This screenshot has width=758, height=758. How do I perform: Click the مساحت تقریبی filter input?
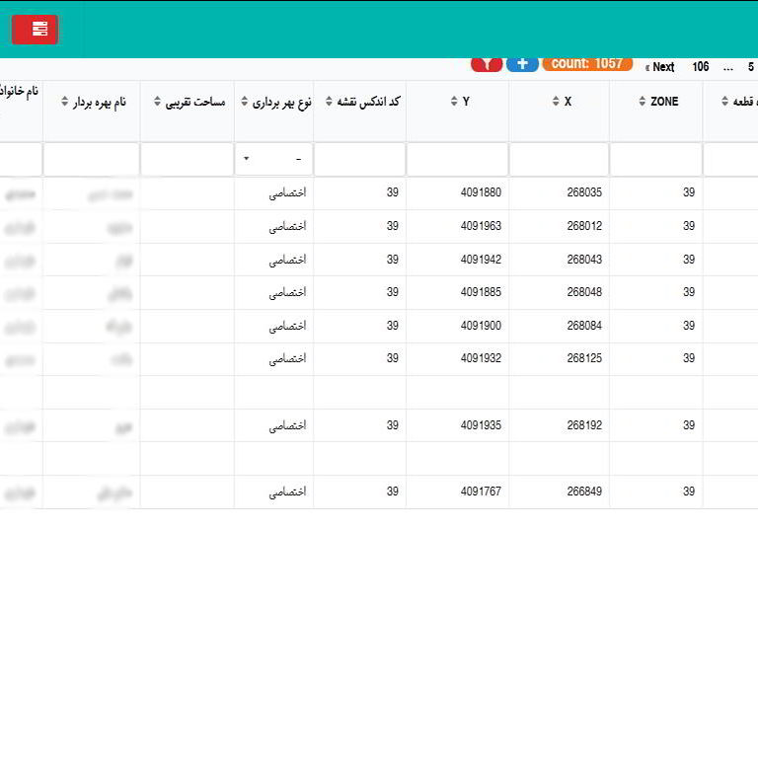tap(187, 159)
